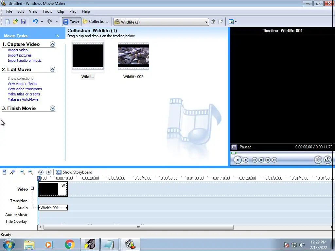The image size is (335, 251).
Task: Click Make titles or credits
Action: click(24, 94)
